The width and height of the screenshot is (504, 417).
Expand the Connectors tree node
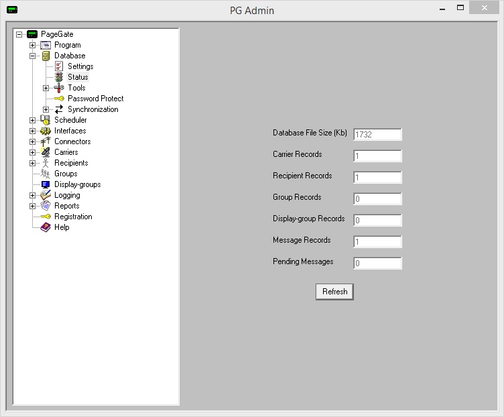pos(32,141)
